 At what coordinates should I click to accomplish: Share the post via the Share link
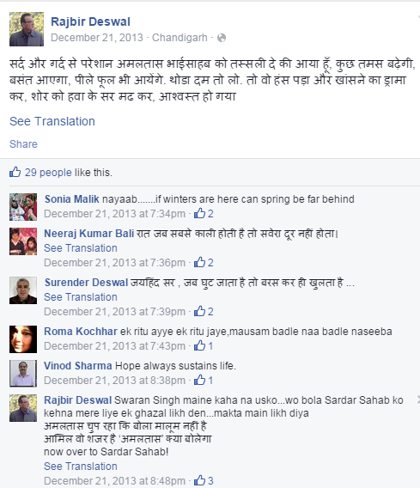(23, 144)
